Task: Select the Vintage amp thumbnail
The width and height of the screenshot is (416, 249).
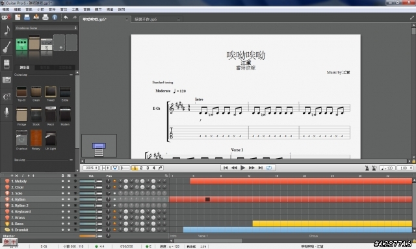Action: [x=21, y=114]
